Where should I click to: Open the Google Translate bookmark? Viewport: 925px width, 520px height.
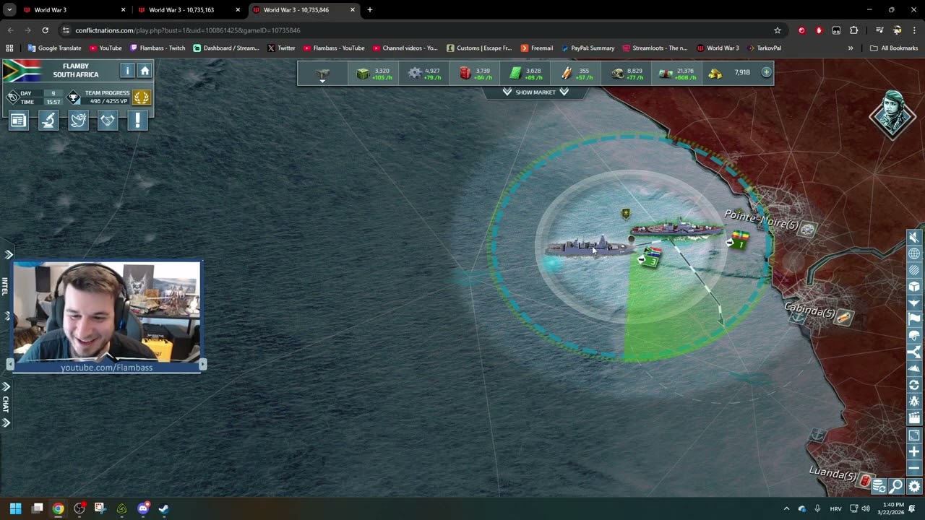(54, 48)
